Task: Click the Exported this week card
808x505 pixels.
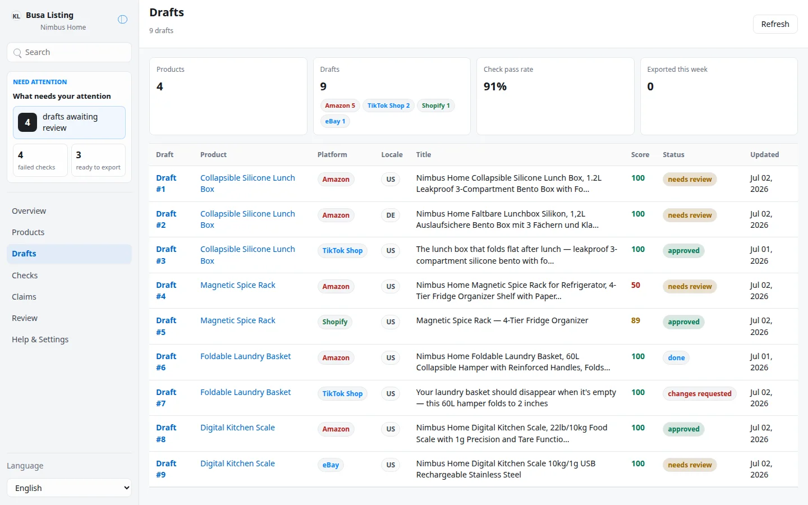Action: coord(719,96)
